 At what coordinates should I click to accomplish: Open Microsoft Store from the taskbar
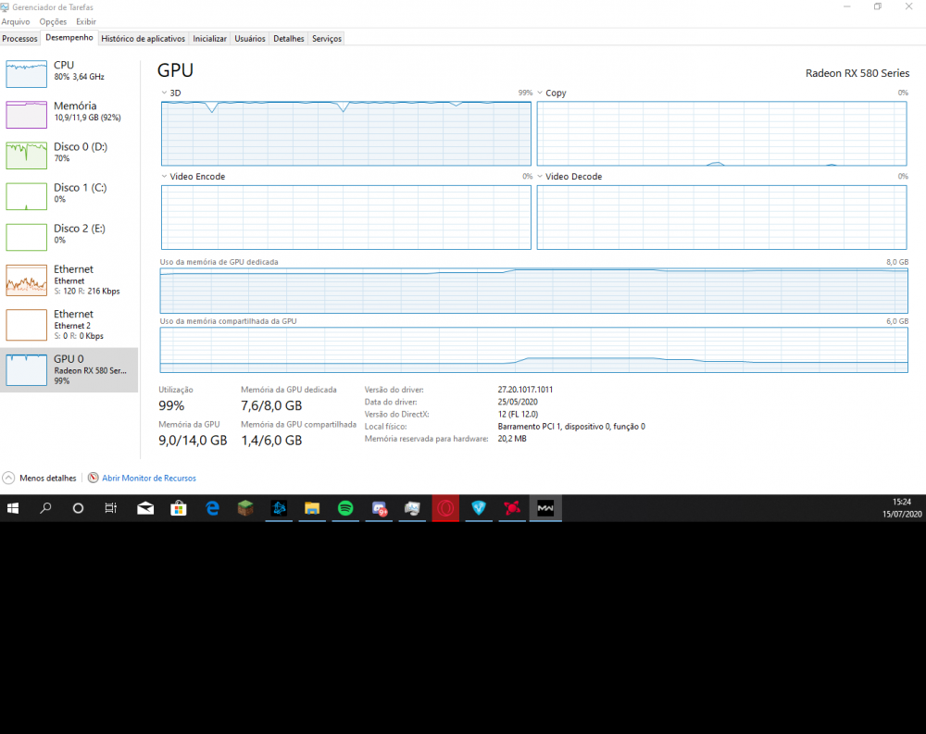179,508
